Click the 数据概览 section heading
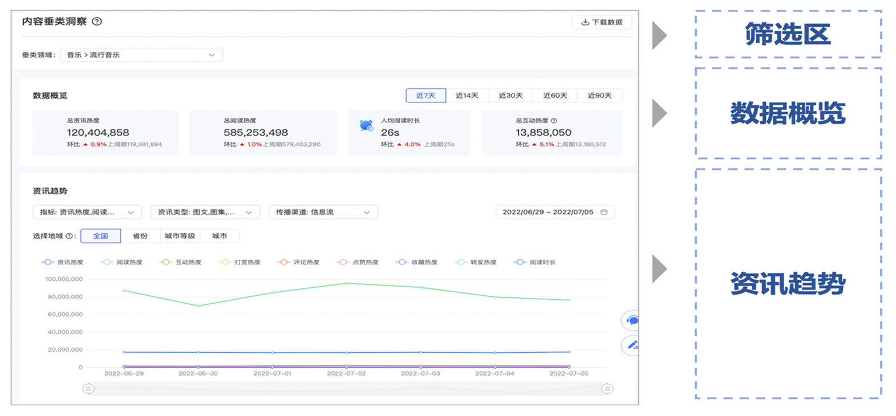Screen dimensions: 896x416 tap(50, 95)
